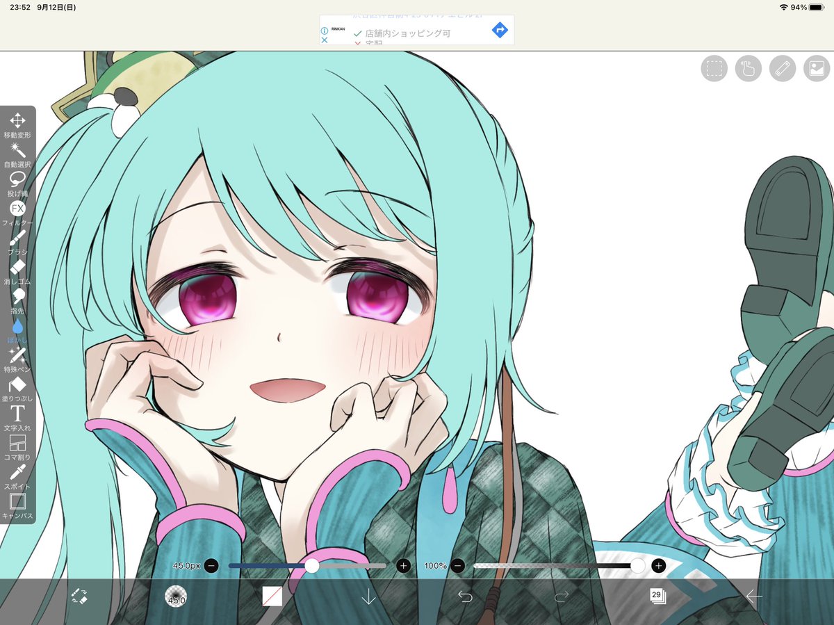This screenshot has width=834, height=625.
Task: Tap the back arrow in bottom bar
Action: tap(754, 596)
